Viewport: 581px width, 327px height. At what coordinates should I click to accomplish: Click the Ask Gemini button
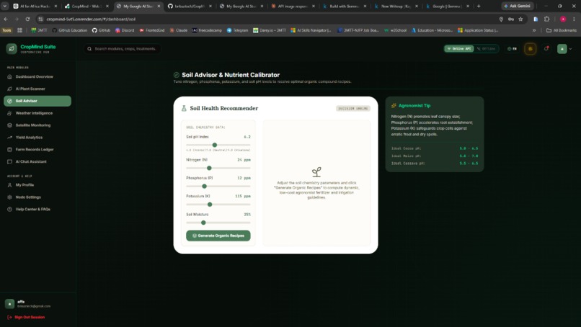coord(518,6)
